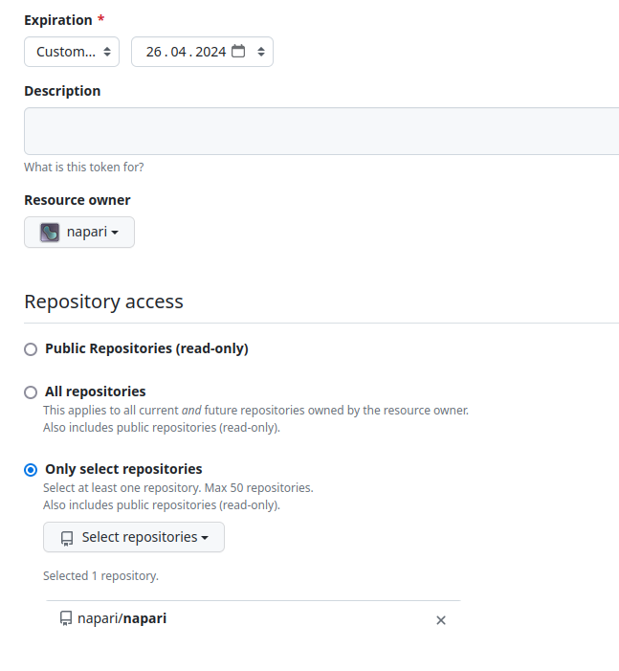Image resolution: width=619 pixels, height=671 pixels.
Task: Remove napari/napari with the X icon
Action: tap(441, 620)
